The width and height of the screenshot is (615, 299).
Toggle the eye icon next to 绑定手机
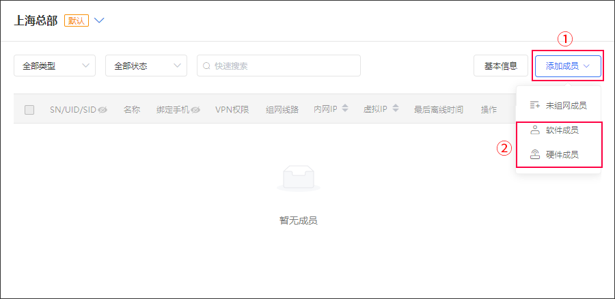(195, 109)
